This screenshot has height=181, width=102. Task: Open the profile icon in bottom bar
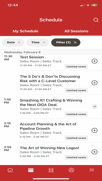click(71, 170)
